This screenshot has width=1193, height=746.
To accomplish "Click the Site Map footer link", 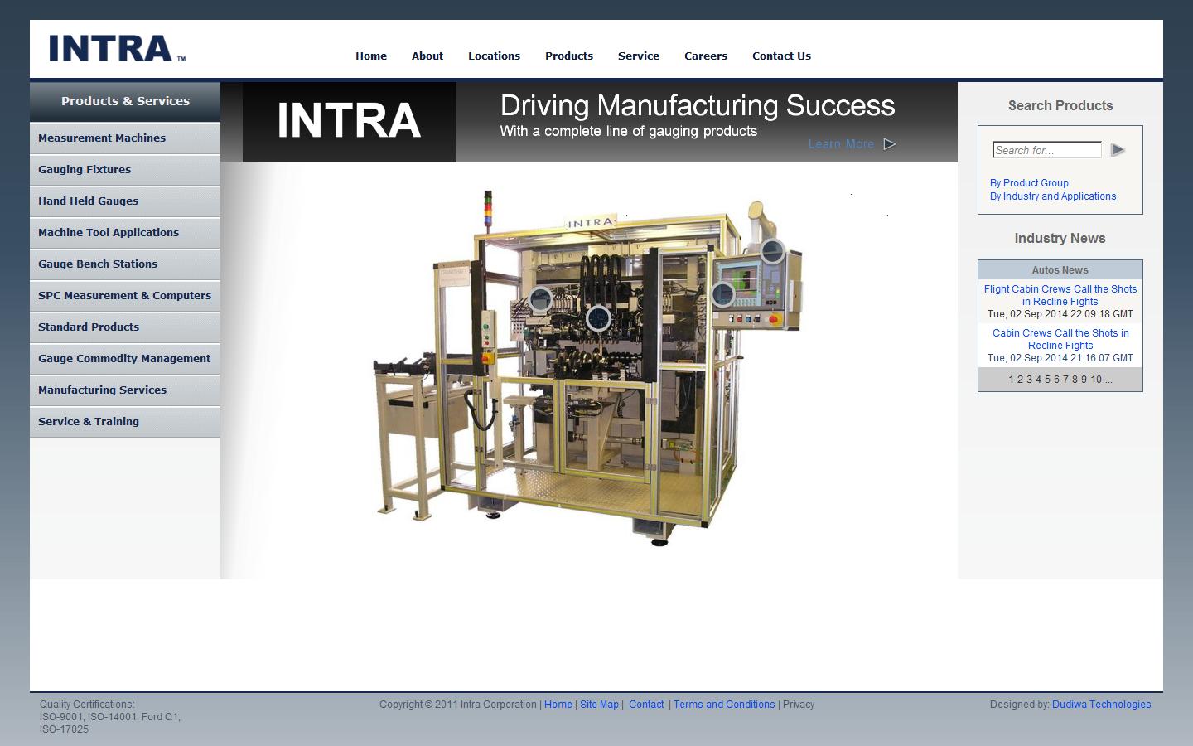I will [599, 704].
